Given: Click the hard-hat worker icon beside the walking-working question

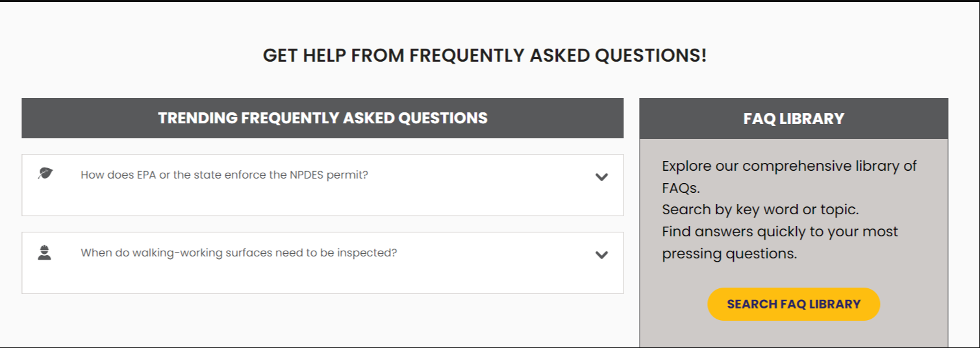Looking at the screenshot, I should point(44,253).
